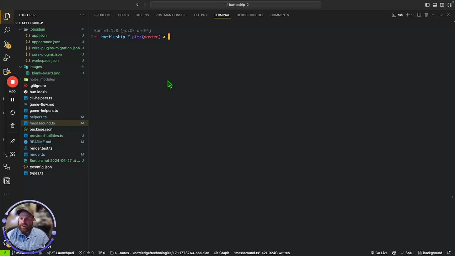Switch to the PORTS panel tab
The width and height of the screenshot is (455, 256).
123,15
